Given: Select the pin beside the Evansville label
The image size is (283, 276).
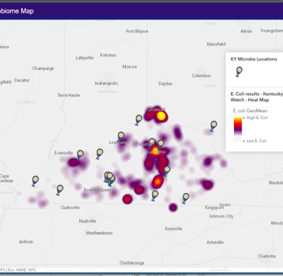Looking at the screenshot, I should (x=80, y=155).
